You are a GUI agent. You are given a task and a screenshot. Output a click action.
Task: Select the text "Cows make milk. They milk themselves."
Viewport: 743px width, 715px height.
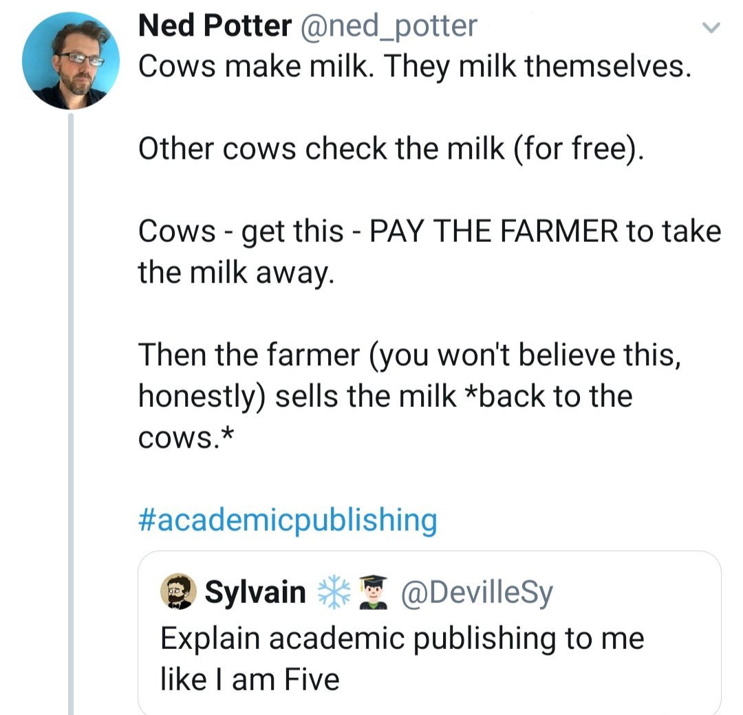pos(415,67)
